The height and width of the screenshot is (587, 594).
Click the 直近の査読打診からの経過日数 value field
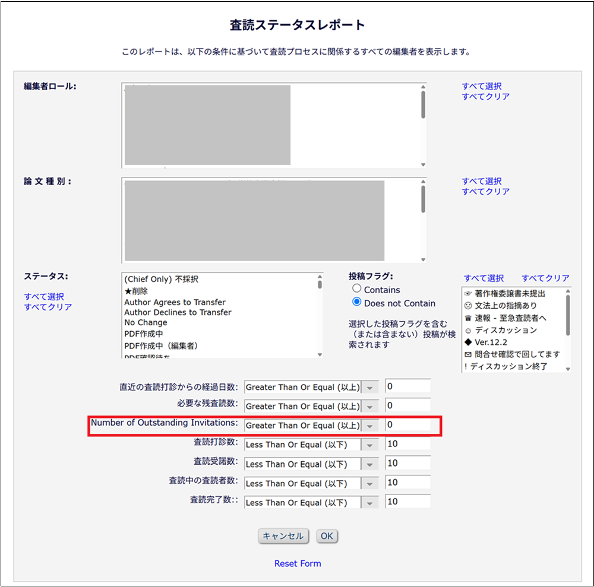pyautogui.click(x=408, y=386)
